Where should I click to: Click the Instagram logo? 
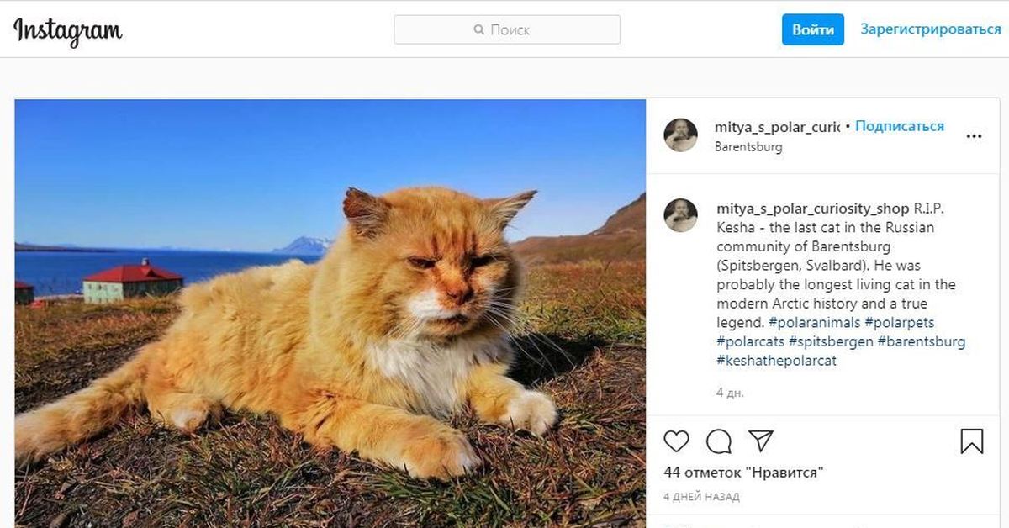(x=68, y=31)
